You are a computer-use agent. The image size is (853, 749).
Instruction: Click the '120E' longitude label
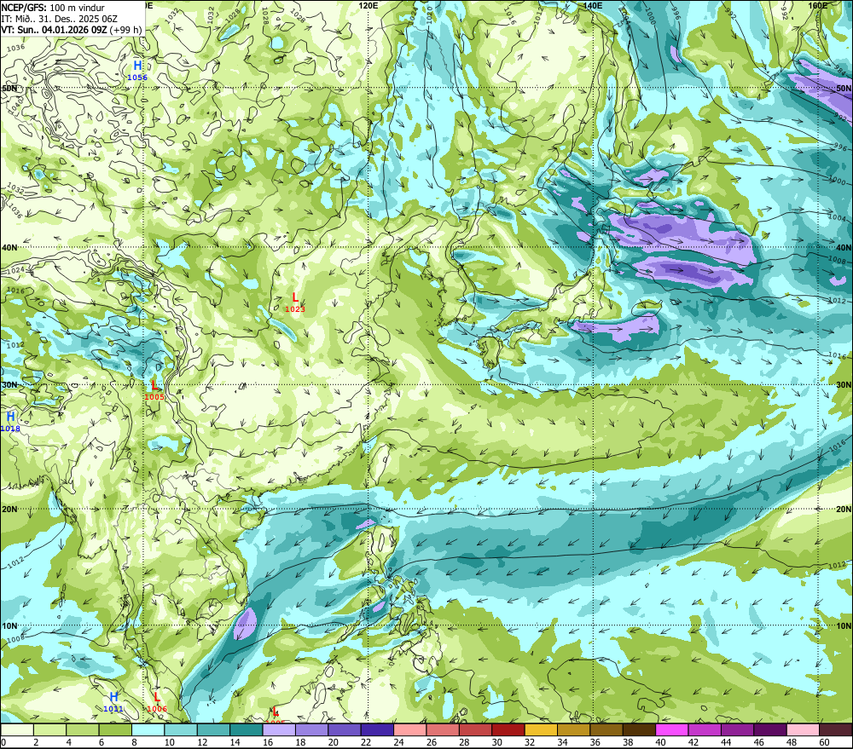pyautogui.click(x=368, y=5)
